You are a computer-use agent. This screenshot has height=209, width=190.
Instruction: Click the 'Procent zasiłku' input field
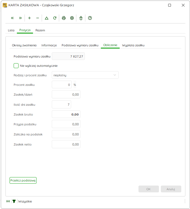tap(62, 85)
